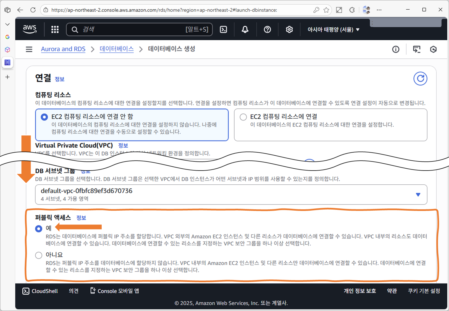Open CloudShell in the footer

point(40,291)
